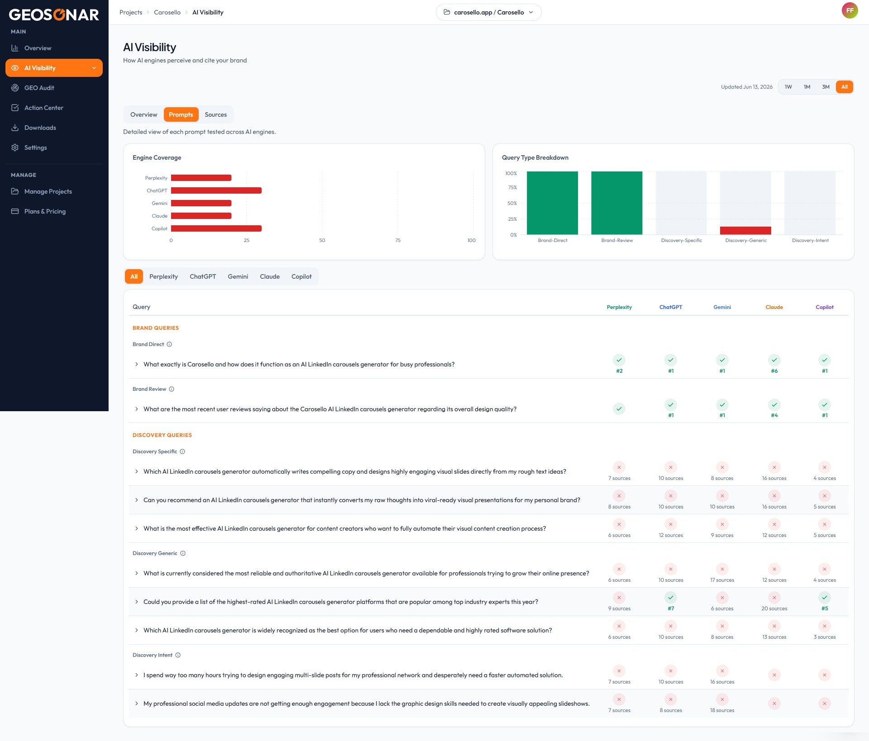The width and height of the screenshot is (869, 741).
Task: Select the 3M time range toggle
Action: point(826,87)
